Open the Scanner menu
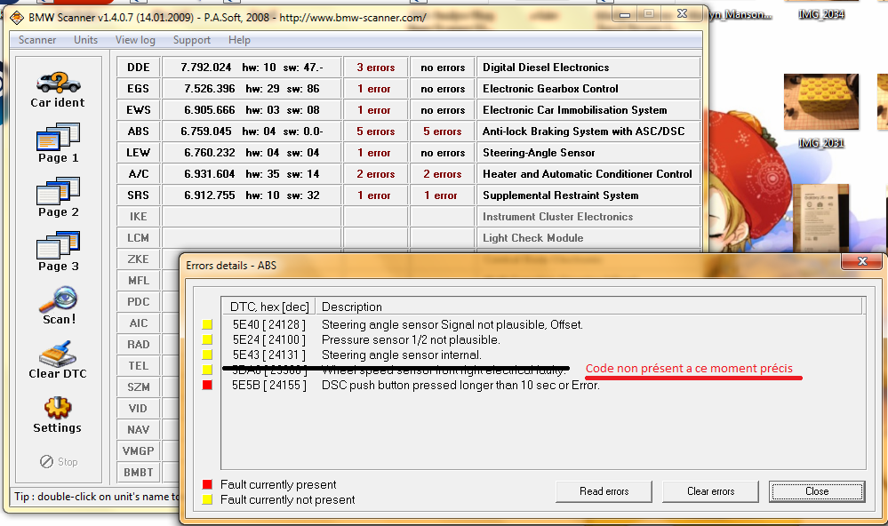 (37, 40)
